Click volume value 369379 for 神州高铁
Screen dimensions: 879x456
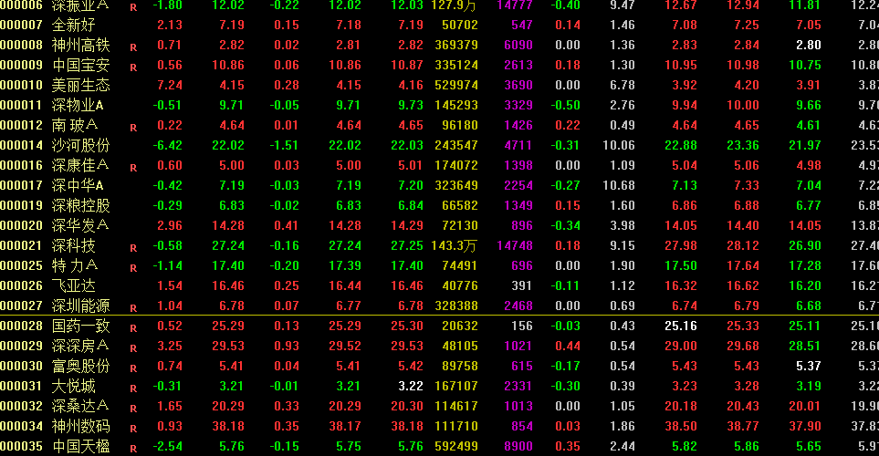[x=456, y=45]
